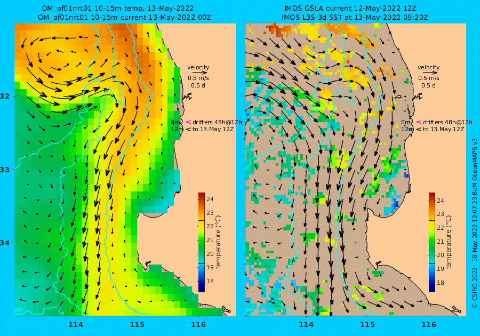The width and height of the screenshot is (480, 336).
Task: Click the 18 tick on left color bar
Action: (210, 281)
